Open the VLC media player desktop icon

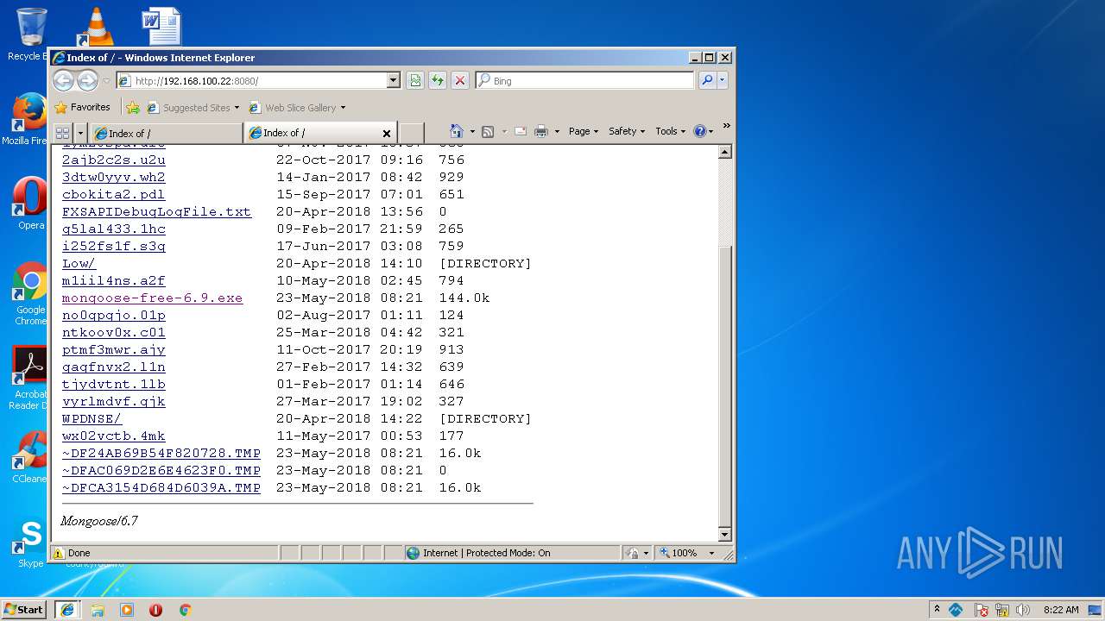(97, 26)
